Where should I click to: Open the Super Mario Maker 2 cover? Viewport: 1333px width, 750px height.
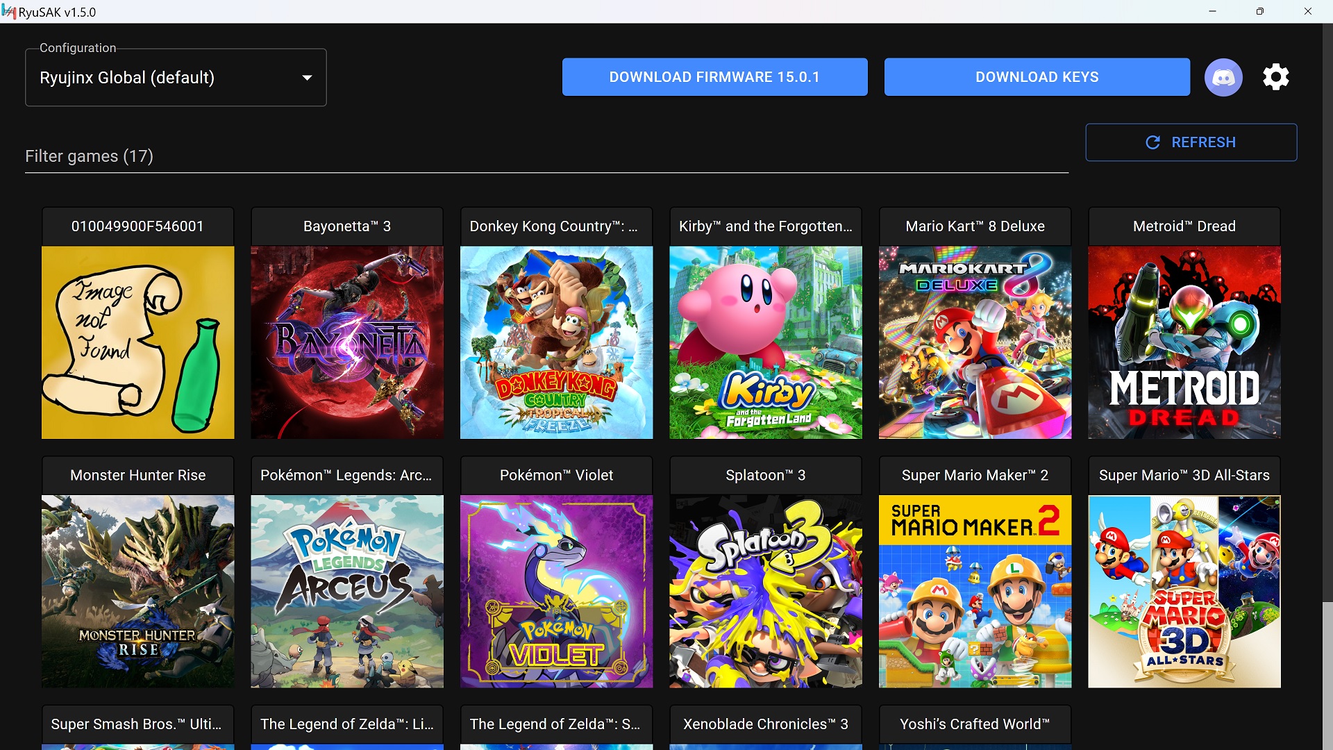[x=975, y=592]
